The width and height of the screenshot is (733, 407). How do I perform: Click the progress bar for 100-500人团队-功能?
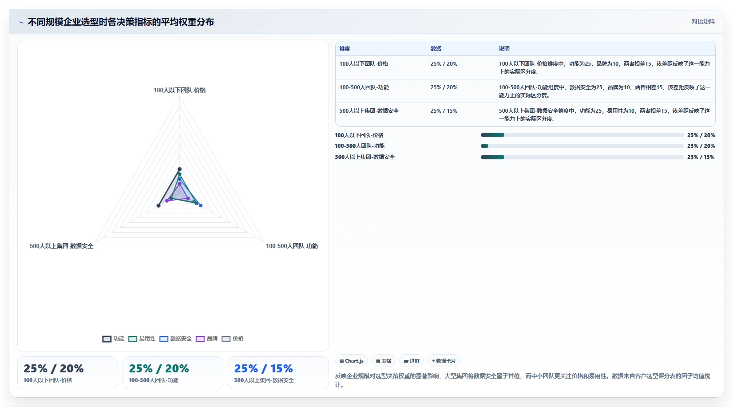(x=582, y=146)
